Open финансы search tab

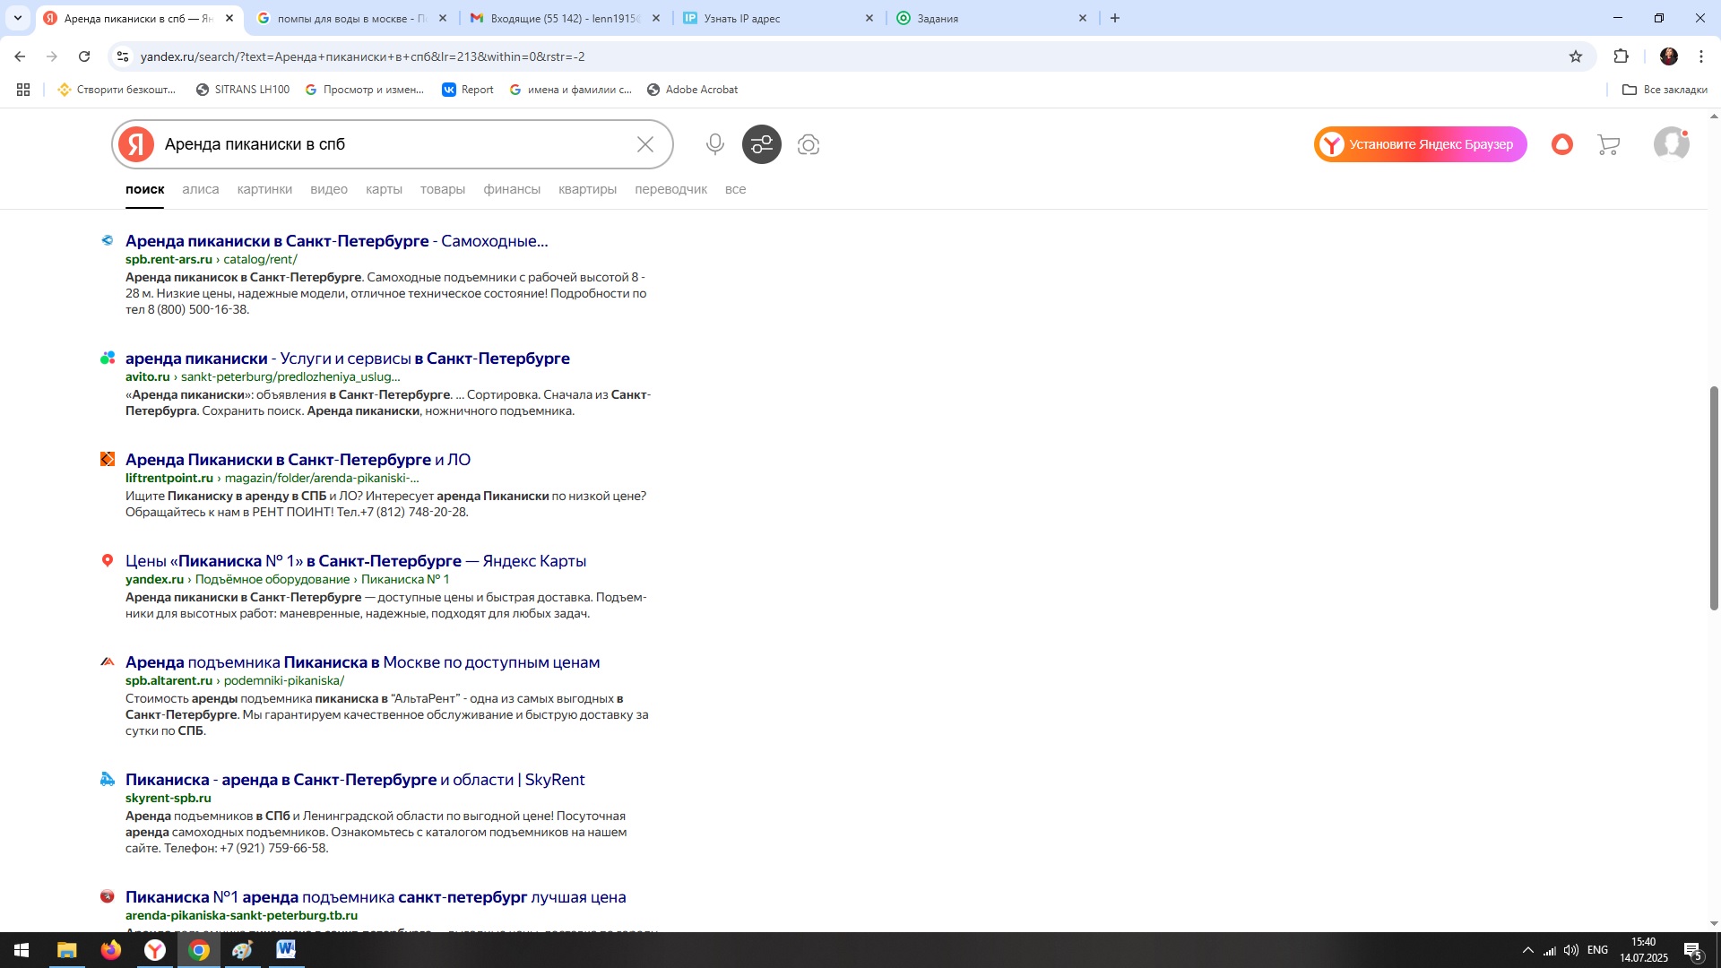click(512, 189)
